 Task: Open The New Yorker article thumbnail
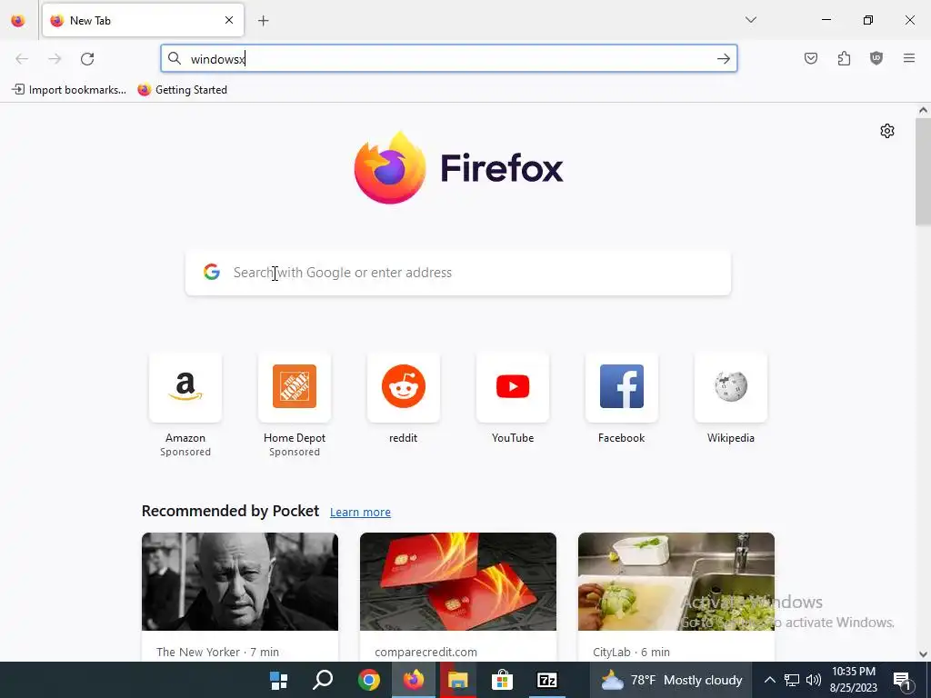coord(240,582)
